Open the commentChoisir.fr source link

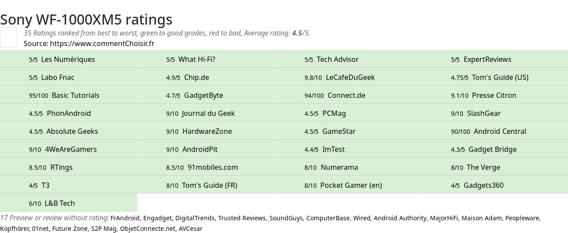point(102,43)
